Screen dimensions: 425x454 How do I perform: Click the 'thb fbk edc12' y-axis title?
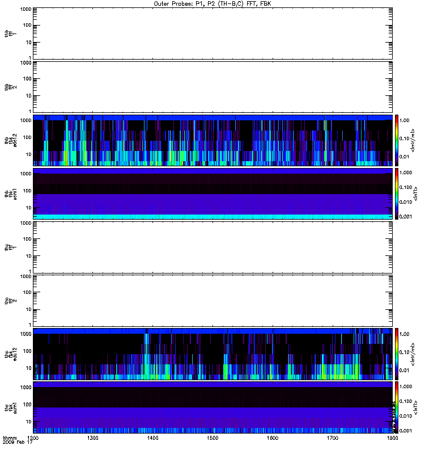(x=10, y=140)
